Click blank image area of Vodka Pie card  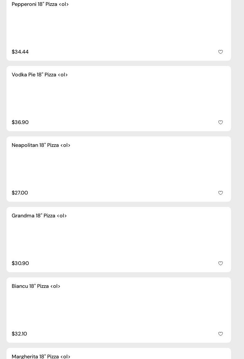pos(119,98)
